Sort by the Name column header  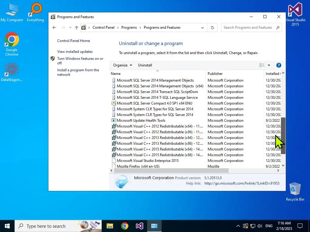click(157, 73)
